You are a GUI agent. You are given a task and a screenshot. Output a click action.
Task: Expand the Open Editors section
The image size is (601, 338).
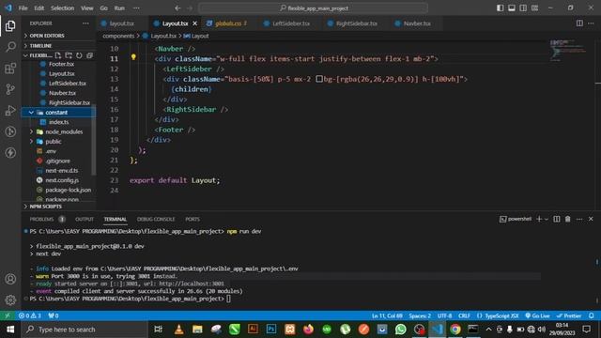click(47, 36)
